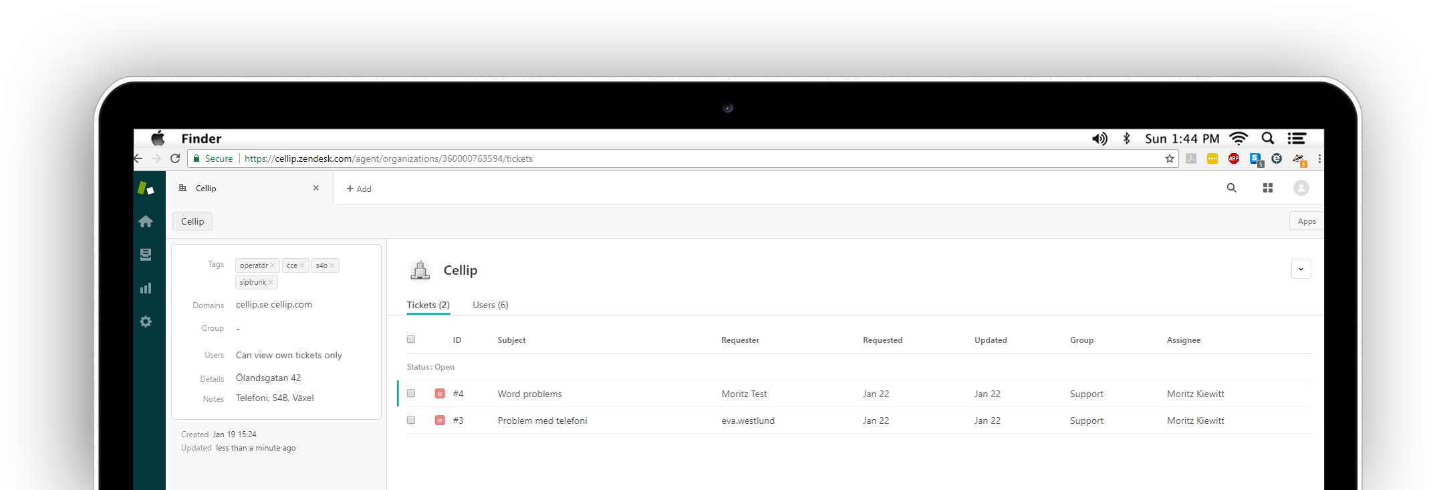This screenshot has height=490, width=1433.
Task: Click the Cellip breadcrumb button
Action: [x=192, y=221]
